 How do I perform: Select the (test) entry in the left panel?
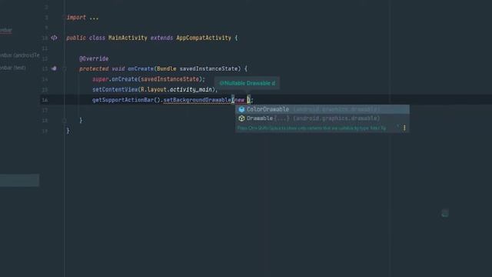pos(13,68)
